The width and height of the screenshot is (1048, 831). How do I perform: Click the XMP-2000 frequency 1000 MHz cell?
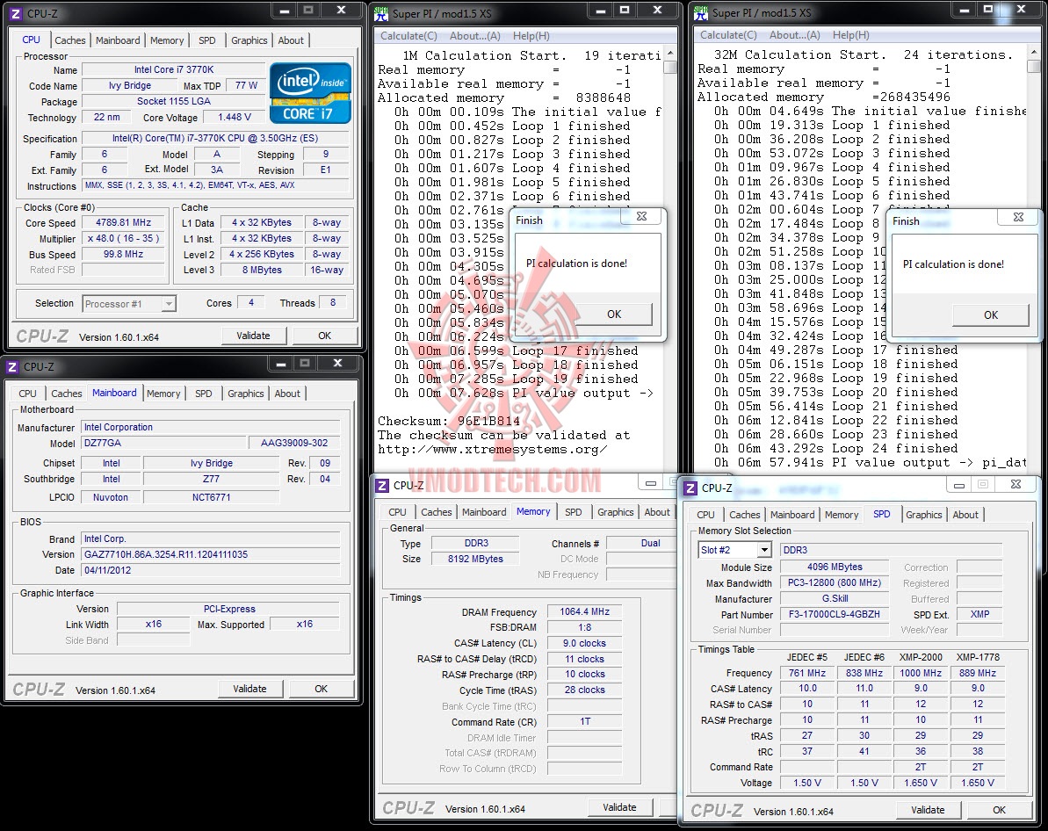(x=921, y=673)
